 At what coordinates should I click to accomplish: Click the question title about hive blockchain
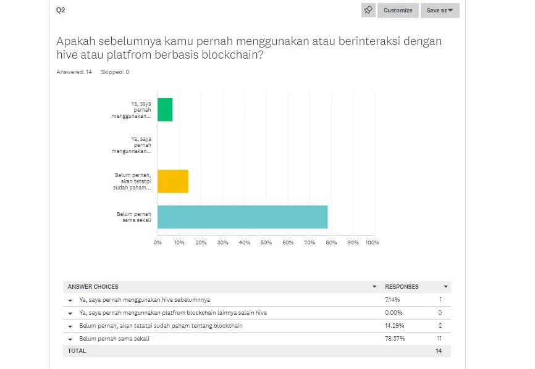(249, 48)
